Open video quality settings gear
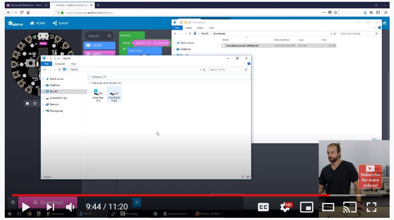Screen dimensions: 394x220 point(286,207)
